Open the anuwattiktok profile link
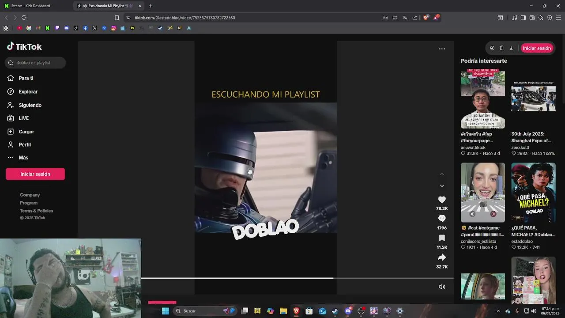Image resolution: width=565 pixels, height=318 pixels. tap(473, 148)
